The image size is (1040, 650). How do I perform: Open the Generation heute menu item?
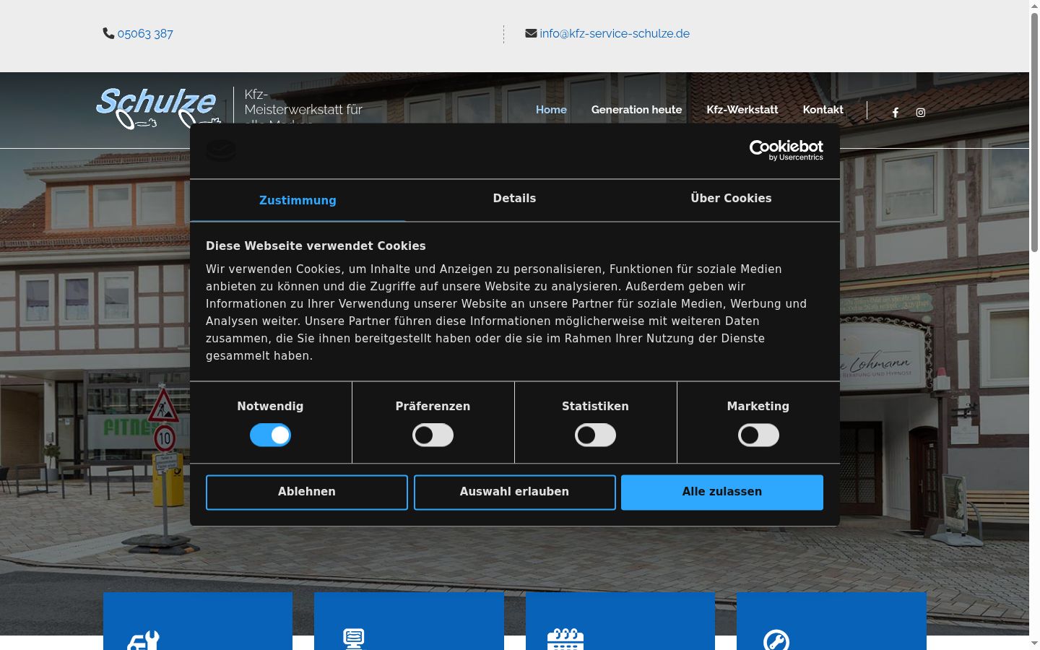tap(636, 110)
